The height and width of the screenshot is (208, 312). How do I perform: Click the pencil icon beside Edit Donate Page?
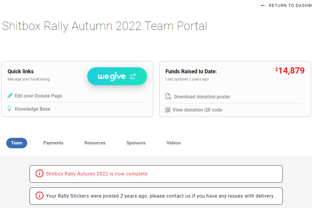click(10, 96)
